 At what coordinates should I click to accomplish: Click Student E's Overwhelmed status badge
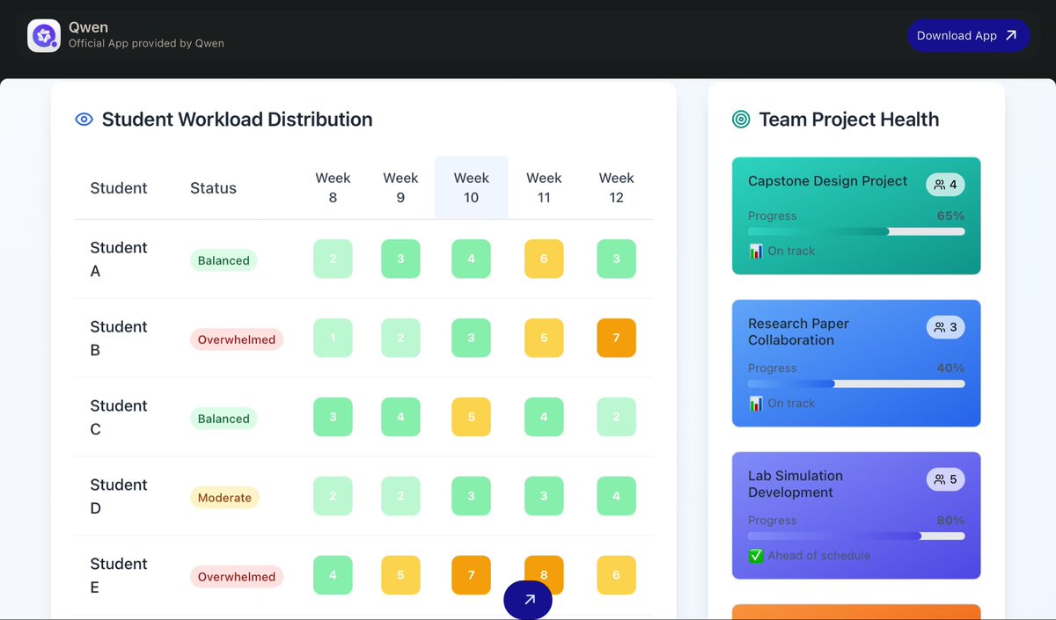237,577
